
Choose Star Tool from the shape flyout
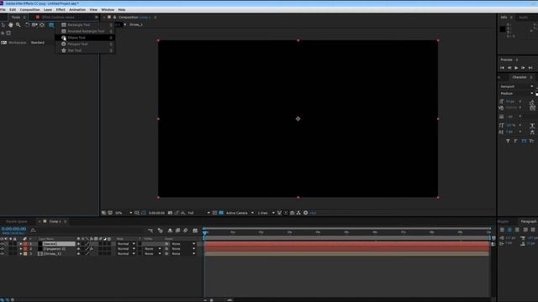(85, 50)
